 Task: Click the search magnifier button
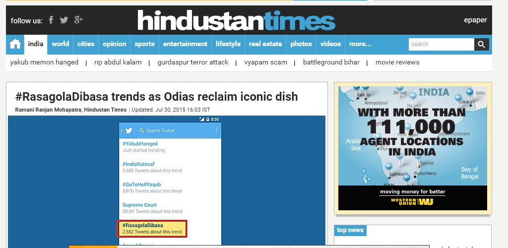(x=481, y=44)
